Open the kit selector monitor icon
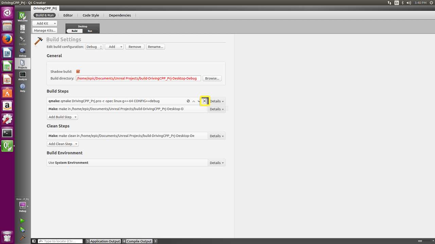The height and width of the screenshot is (244, 435). coord(22,205)
